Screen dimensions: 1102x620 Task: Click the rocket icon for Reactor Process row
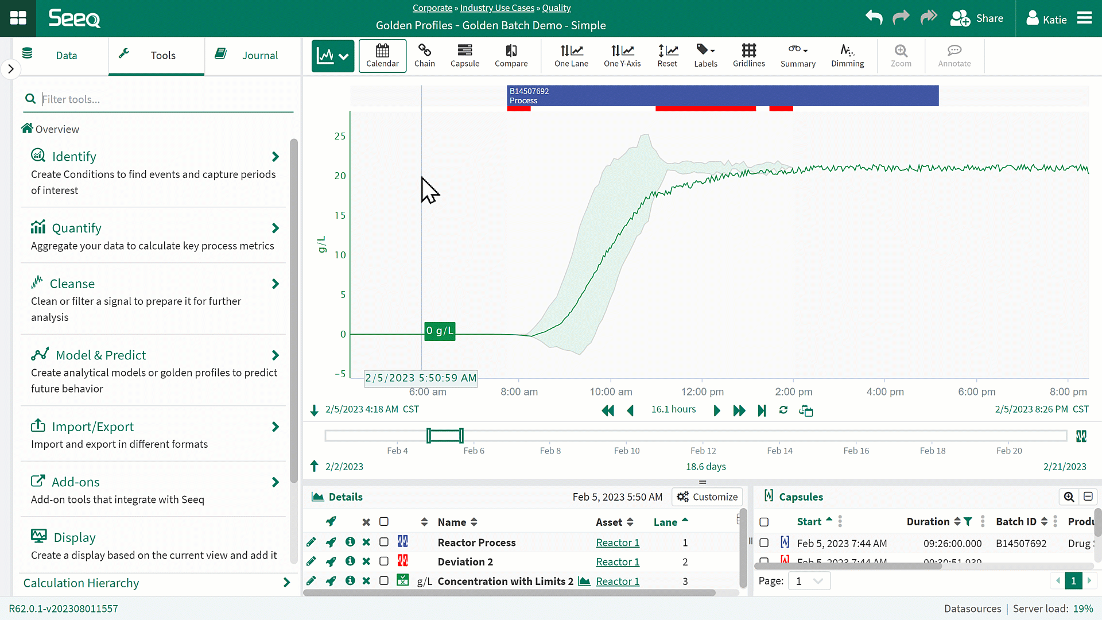[331, 542]
